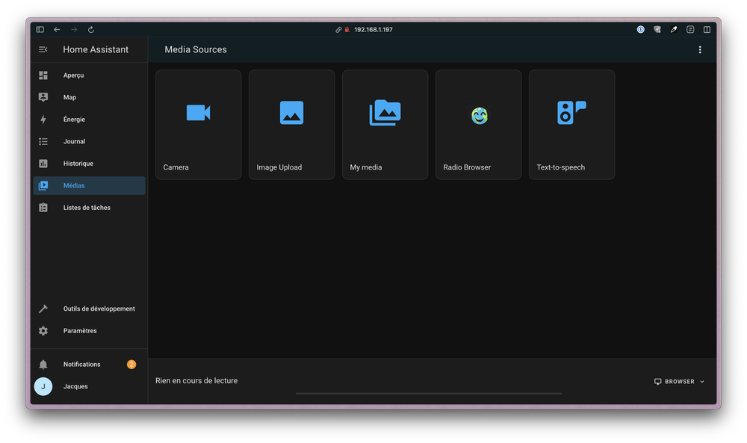Viewport: 747px width, 443px height.
Task: Expand the BROWSER media player dropdown
Action: point(679,382)
